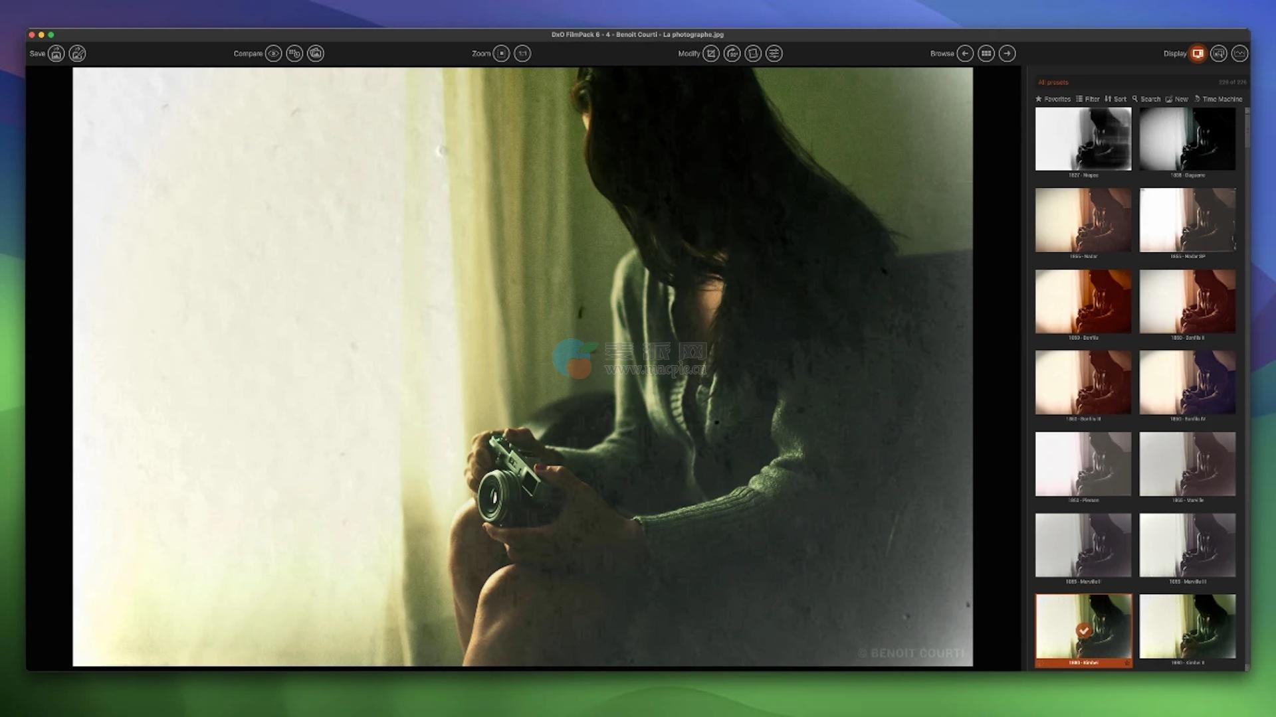Toggle the presets display panel button
1276x717 pixels.
tap(1198, 54)
